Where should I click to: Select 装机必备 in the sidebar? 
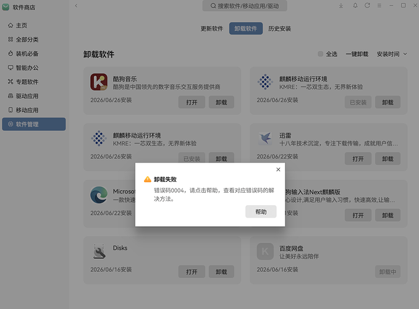point(34,54)
